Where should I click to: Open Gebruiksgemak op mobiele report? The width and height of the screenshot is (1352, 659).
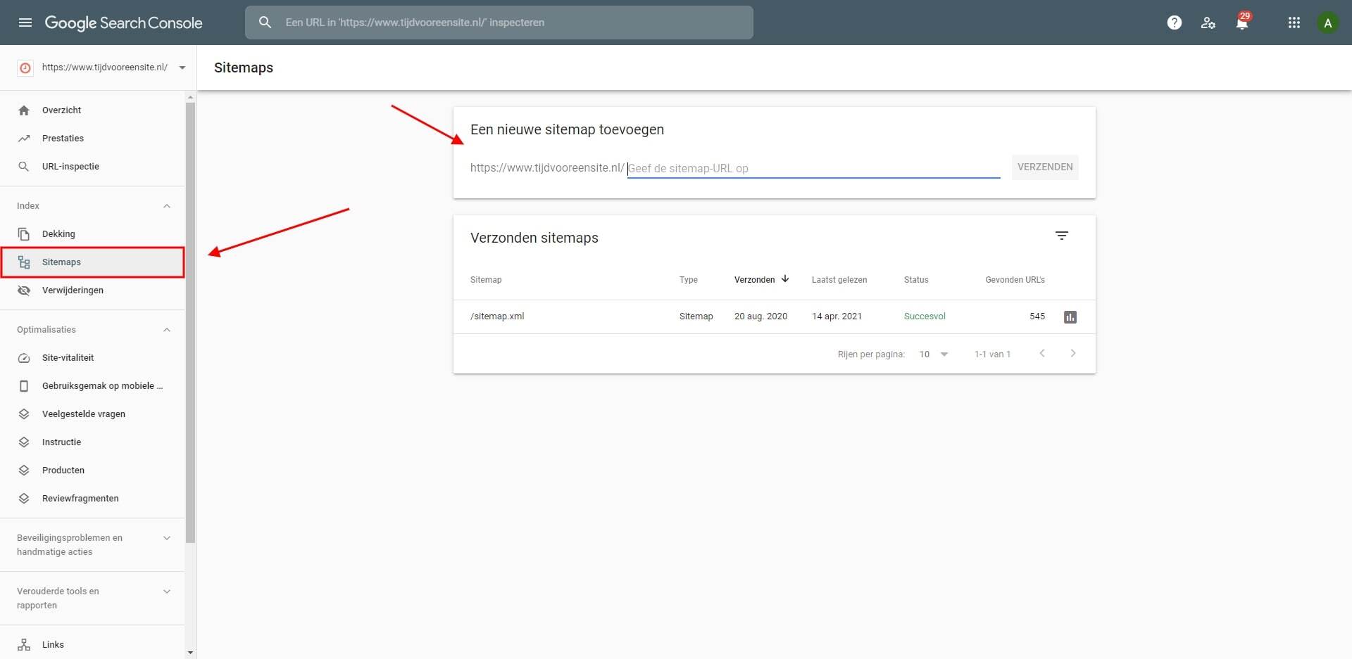[x=92, y=386]
